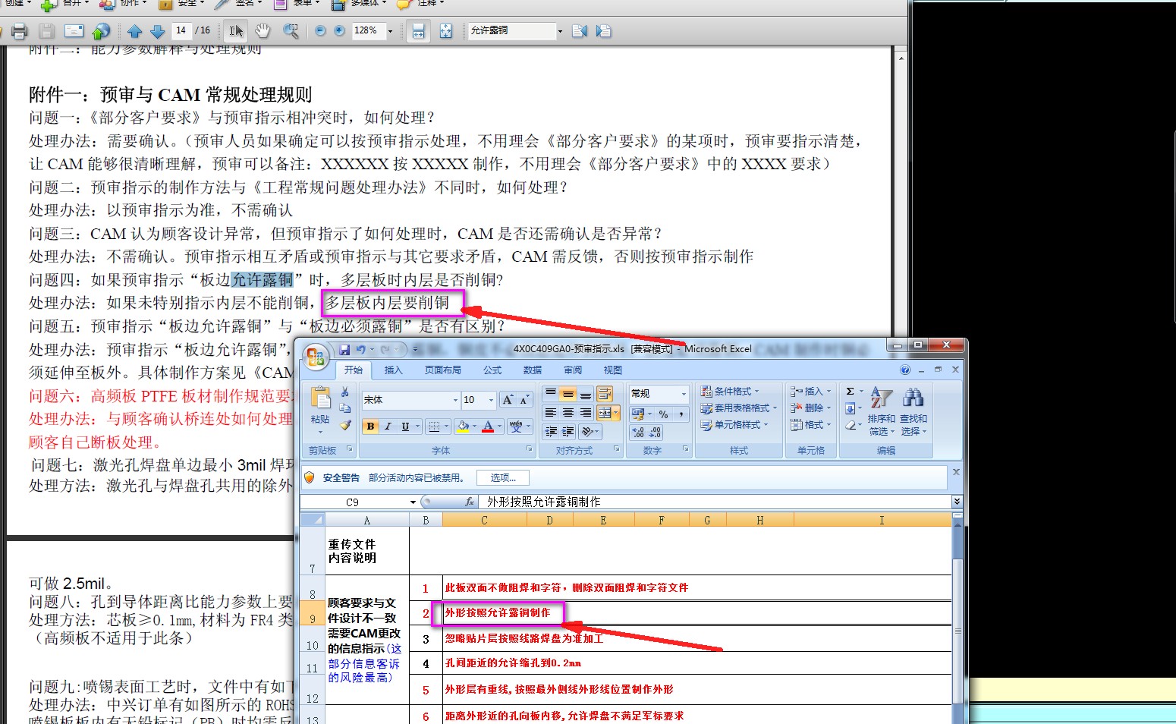Toggle bold formatting in Excel
The height and width of the screenshot is (724, 1176).
(370, 427)
